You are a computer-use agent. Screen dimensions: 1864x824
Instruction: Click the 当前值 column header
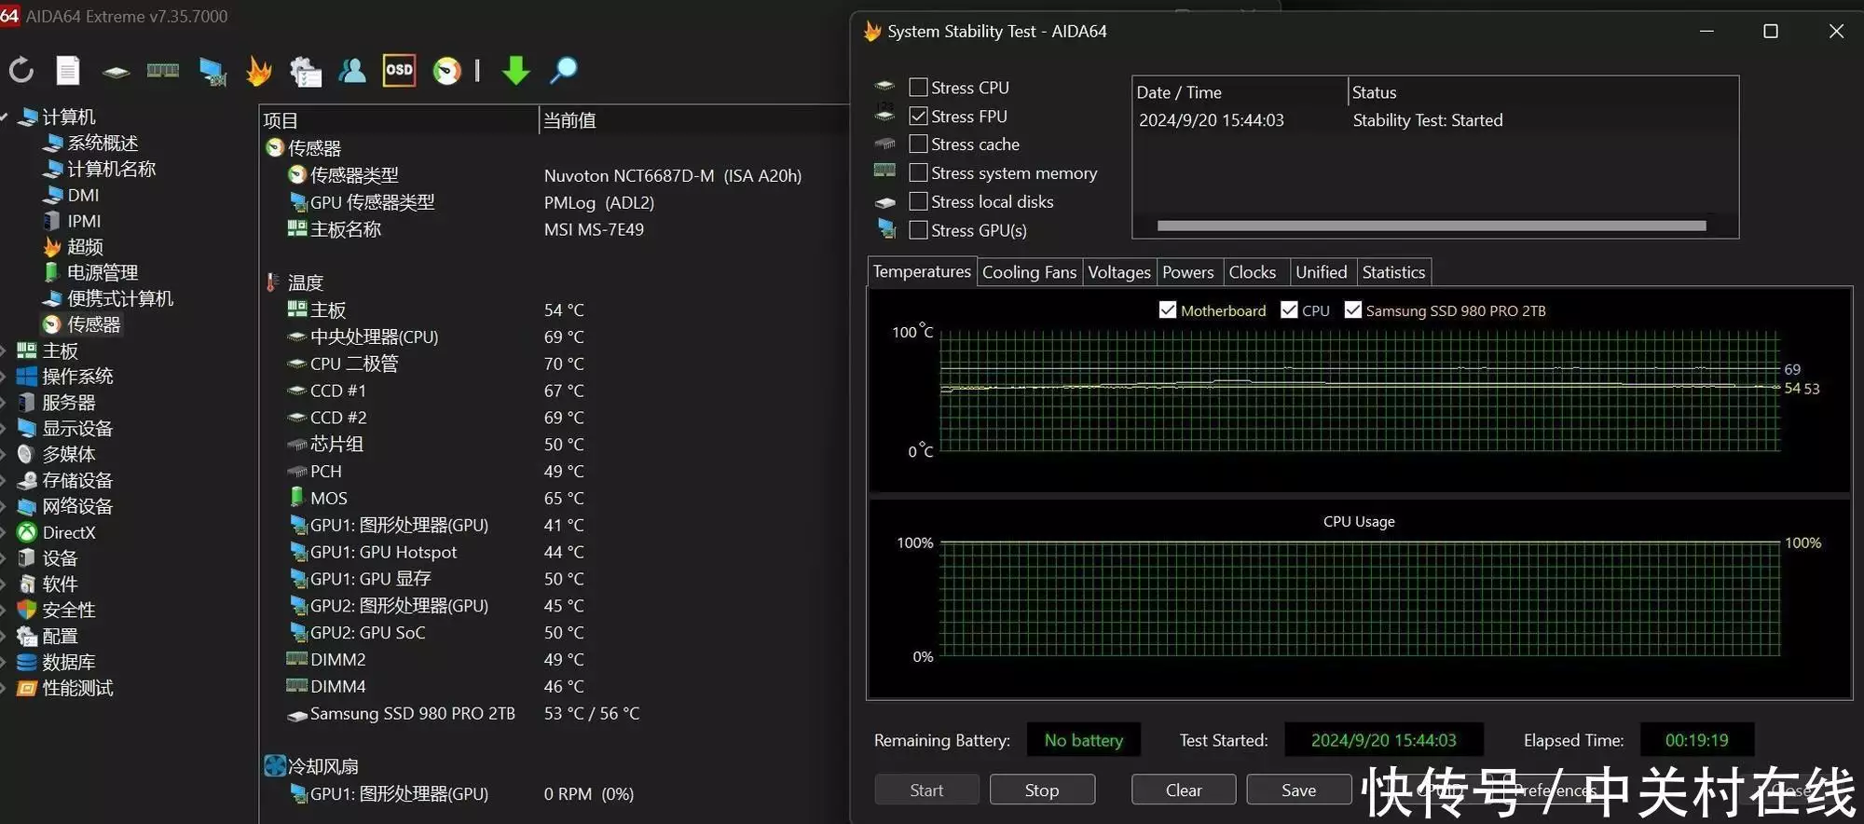click(x=693, y=120)
